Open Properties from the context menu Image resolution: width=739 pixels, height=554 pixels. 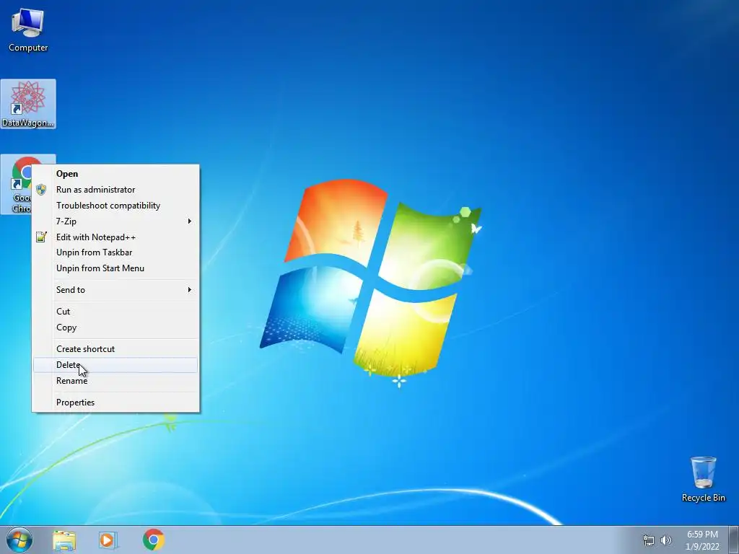coord(115,403)
